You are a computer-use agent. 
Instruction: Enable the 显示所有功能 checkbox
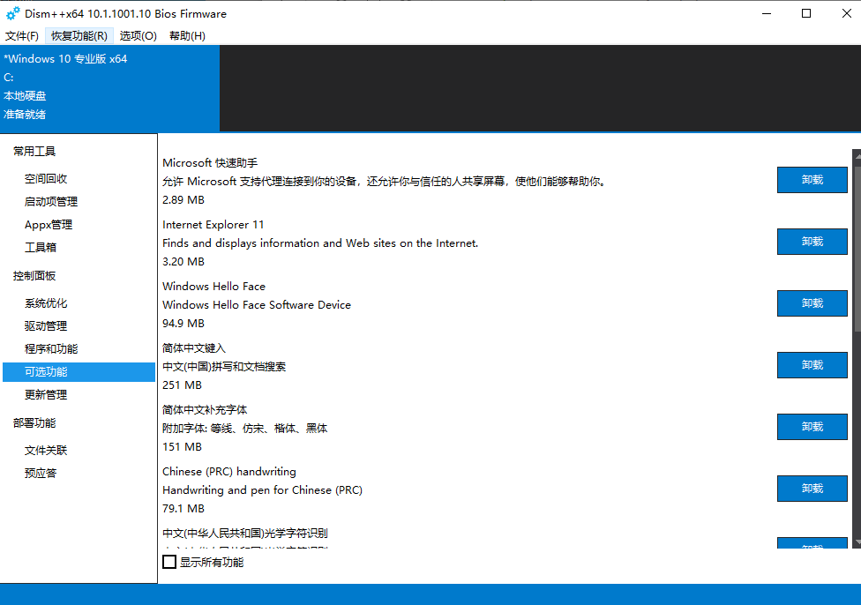(168, 561)
